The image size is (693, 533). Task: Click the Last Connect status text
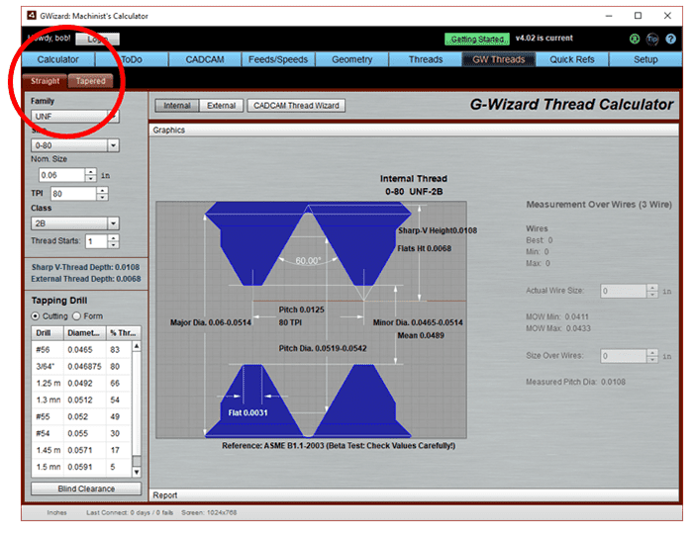pos(130,512)
